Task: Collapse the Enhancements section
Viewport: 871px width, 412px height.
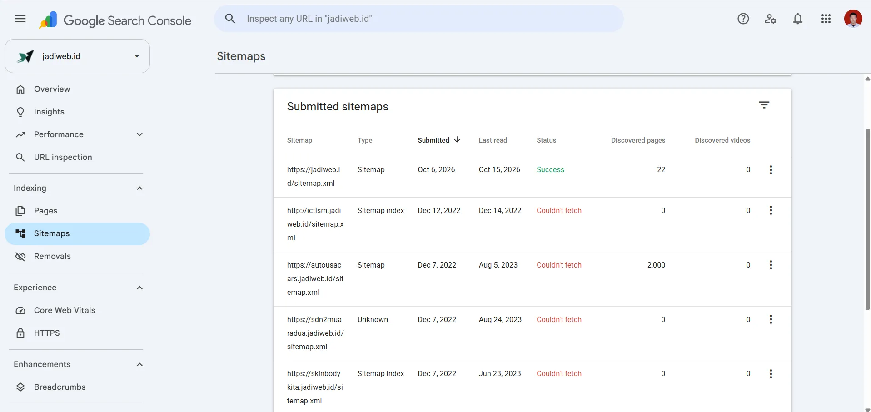Action: click(x=140, y=364)
